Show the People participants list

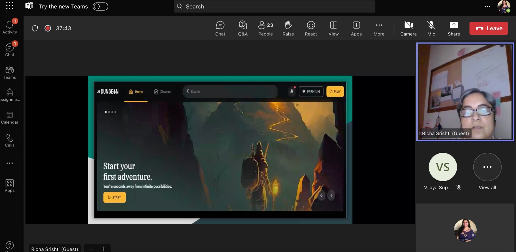265,28
